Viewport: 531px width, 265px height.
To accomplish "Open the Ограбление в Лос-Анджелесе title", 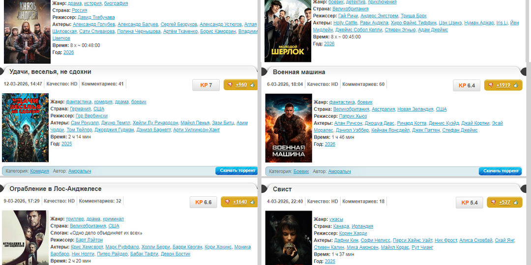I will click(56, 188).
